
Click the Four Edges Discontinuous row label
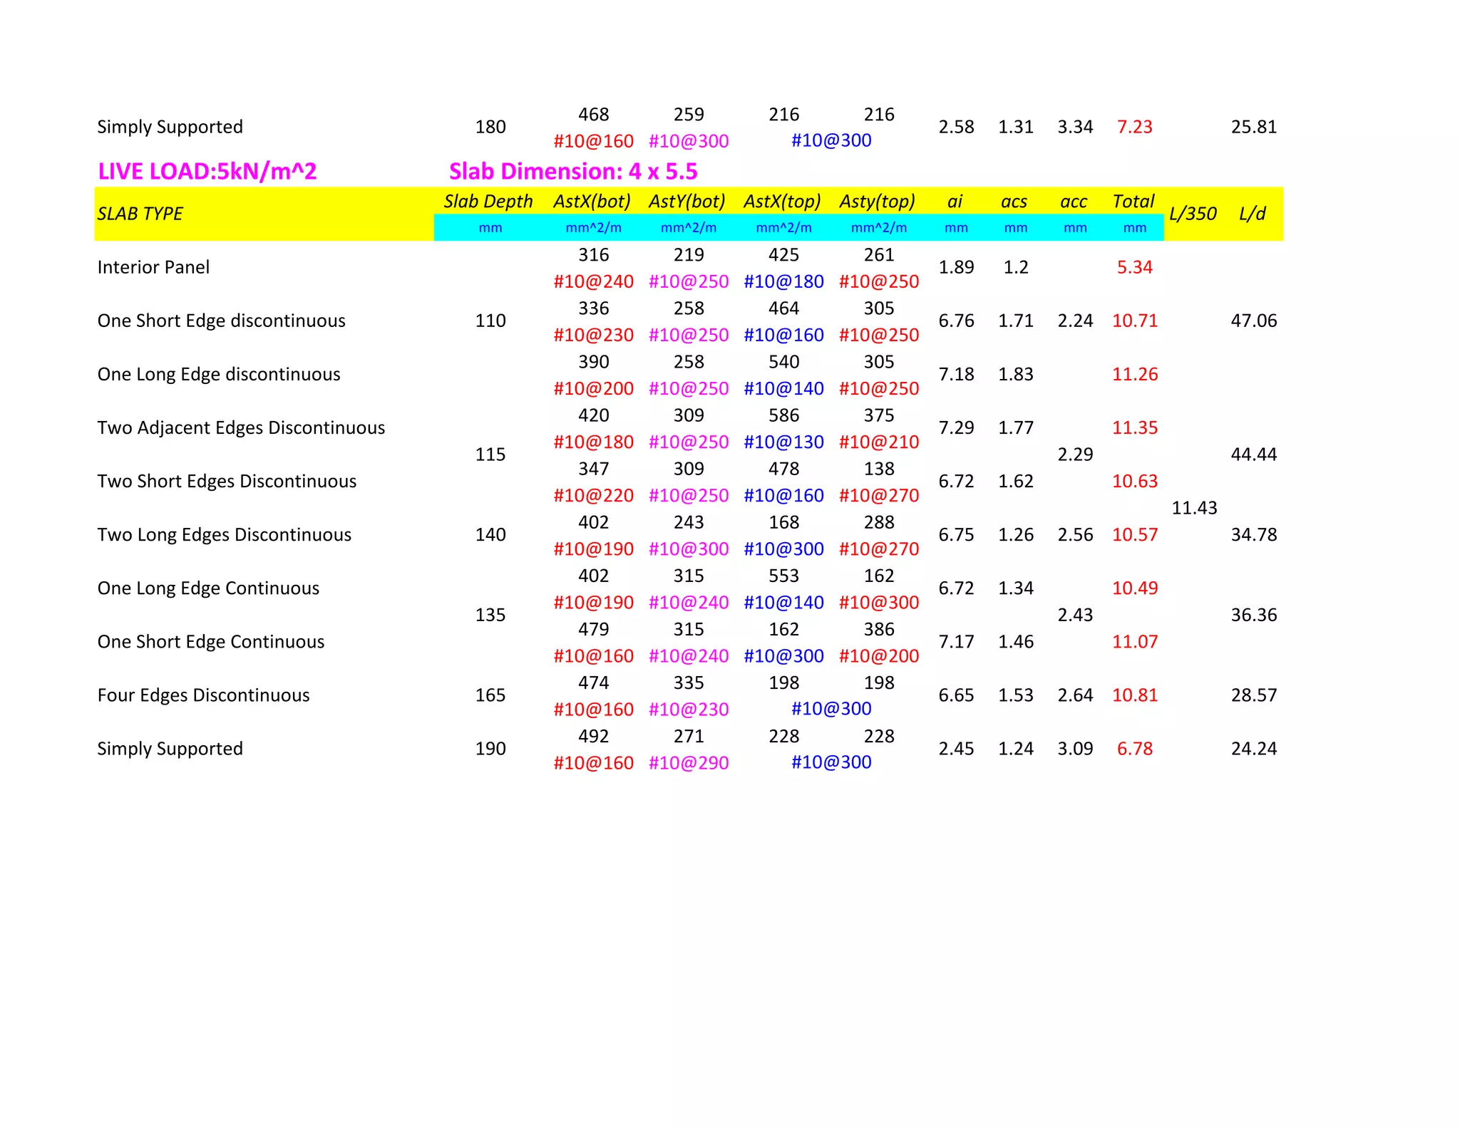click(203, 695)
